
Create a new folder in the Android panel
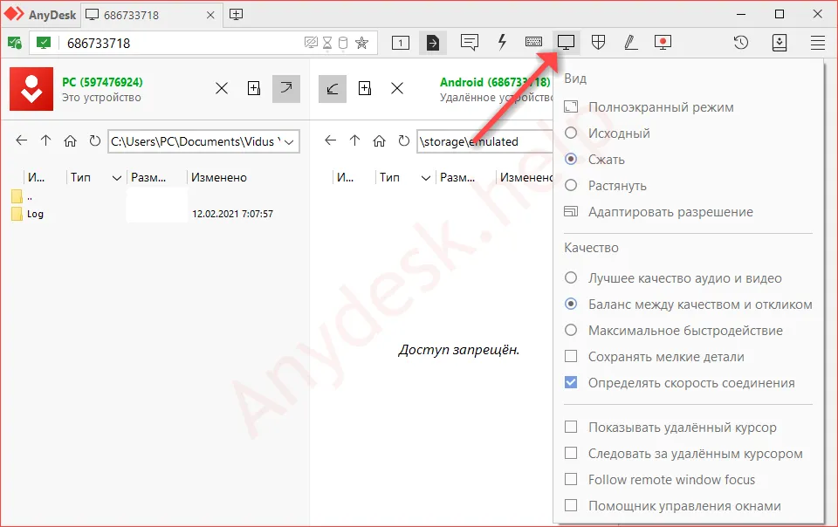[365, 88]
